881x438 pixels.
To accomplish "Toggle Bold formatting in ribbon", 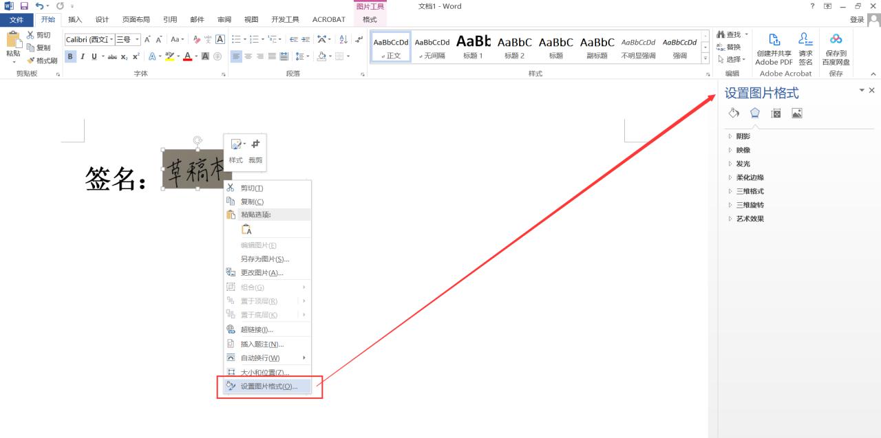I will tap(70, 56).
